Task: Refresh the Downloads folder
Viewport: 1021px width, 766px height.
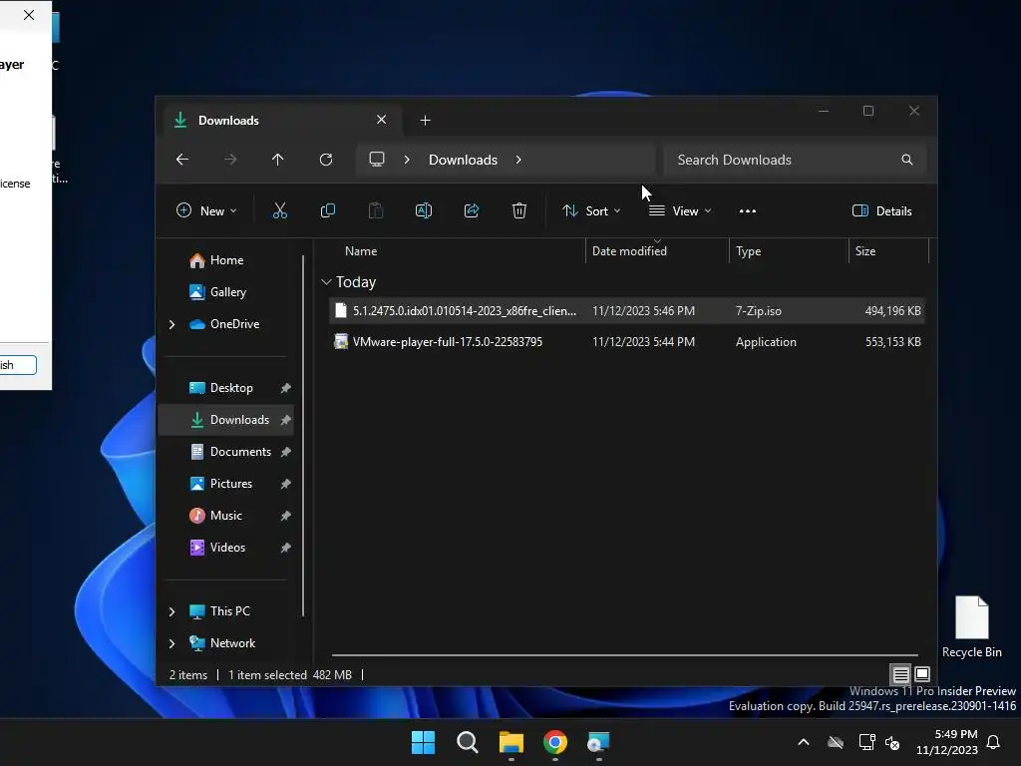Action: pyautogui.click(x=326, y=160)
